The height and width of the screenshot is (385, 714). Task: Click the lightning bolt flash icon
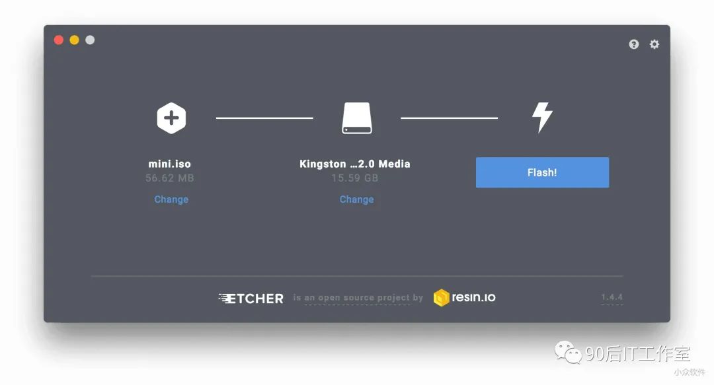coord(542,118)
